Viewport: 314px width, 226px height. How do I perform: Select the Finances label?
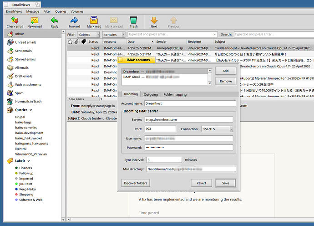coord(25,168)
